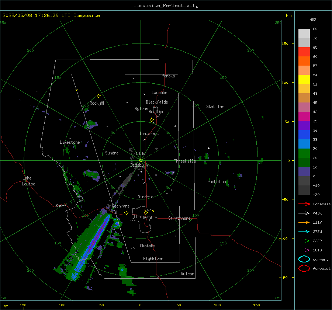Click the RockyMH label
332x310 pixels.
(x=97, y=103)
